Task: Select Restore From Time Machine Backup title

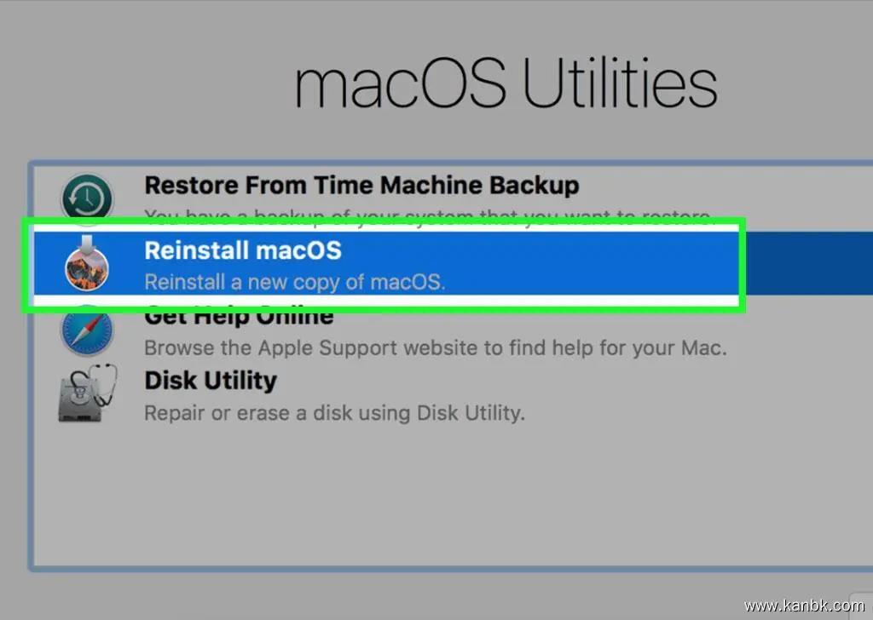Action: tap(361, 185)
